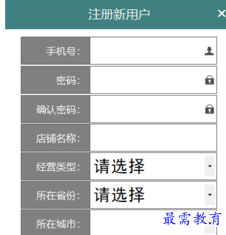The image size is (226, 235).
Task: Click the 所在城市 label
Action: point(58,224)
